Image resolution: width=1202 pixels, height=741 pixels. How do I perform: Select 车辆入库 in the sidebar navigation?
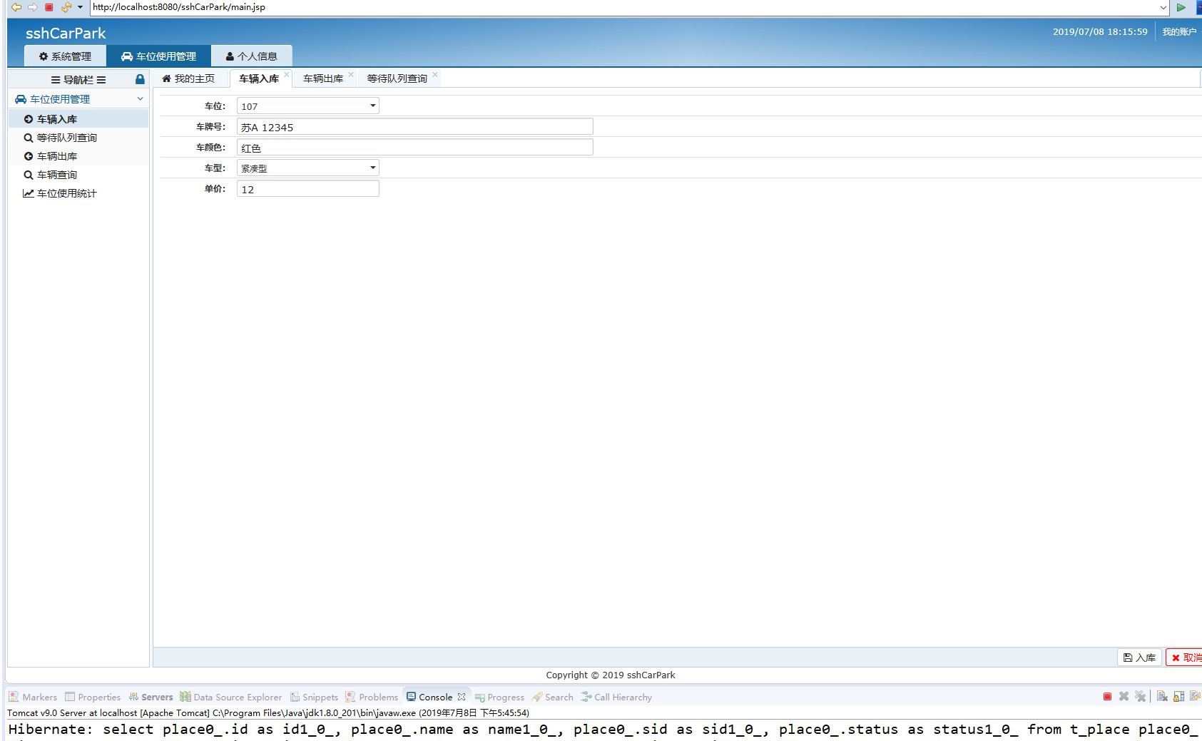point(78,119)
